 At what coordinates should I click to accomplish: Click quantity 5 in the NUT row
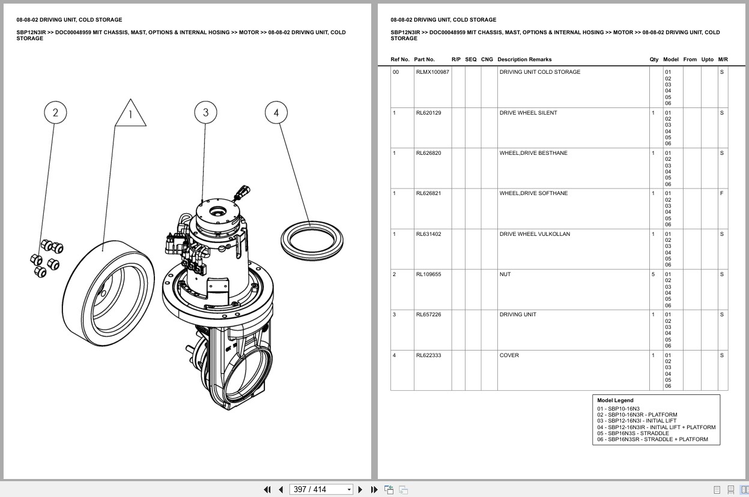[x=653, y=274]
